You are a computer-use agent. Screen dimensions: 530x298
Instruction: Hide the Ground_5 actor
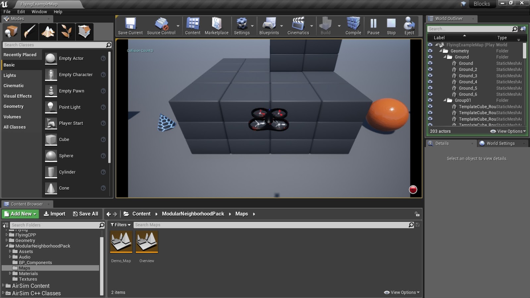[x=430, y=88]
